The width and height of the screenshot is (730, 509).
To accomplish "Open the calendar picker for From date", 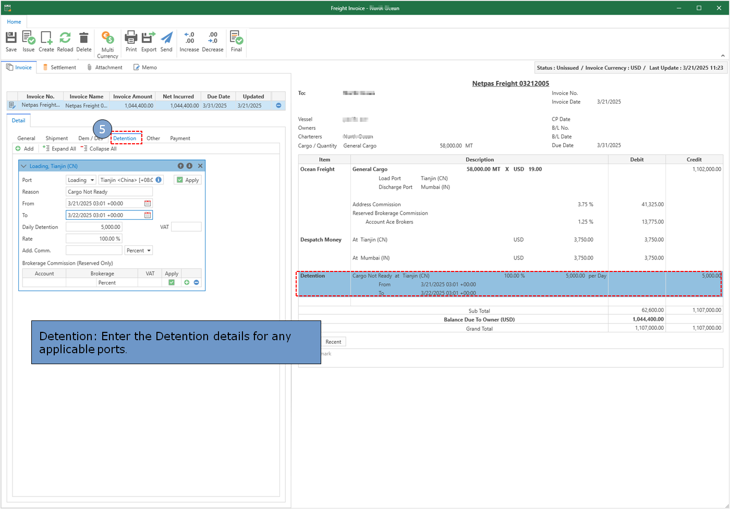I will (148, 203).
